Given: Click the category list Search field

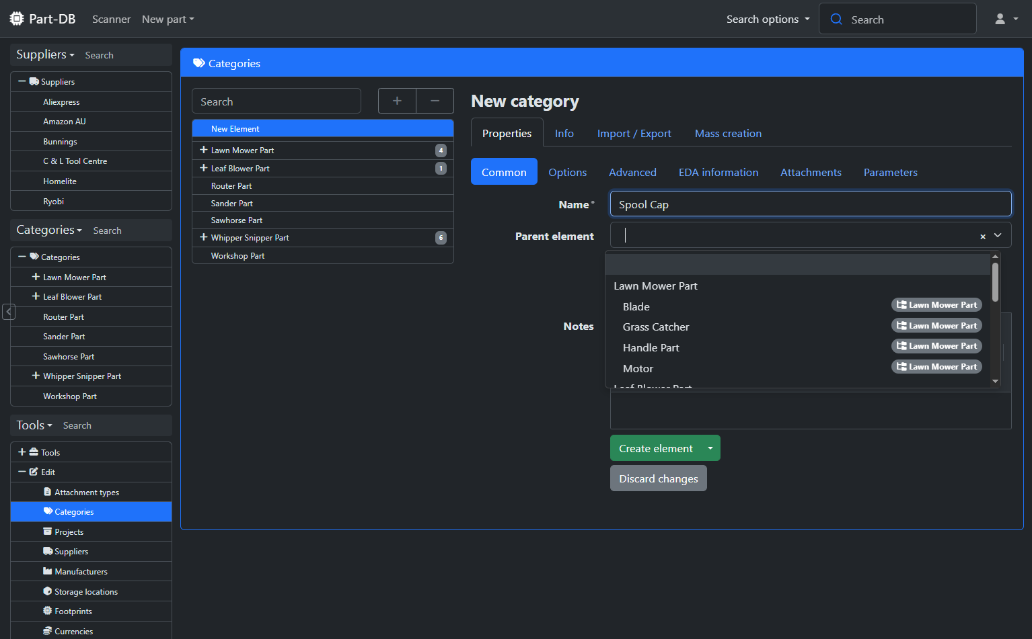Looking at the screenshot, I should click(x=277, y=101).
